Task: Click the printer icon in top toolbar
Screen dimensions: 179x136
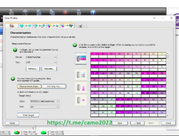Action: [x=11, y=12]
